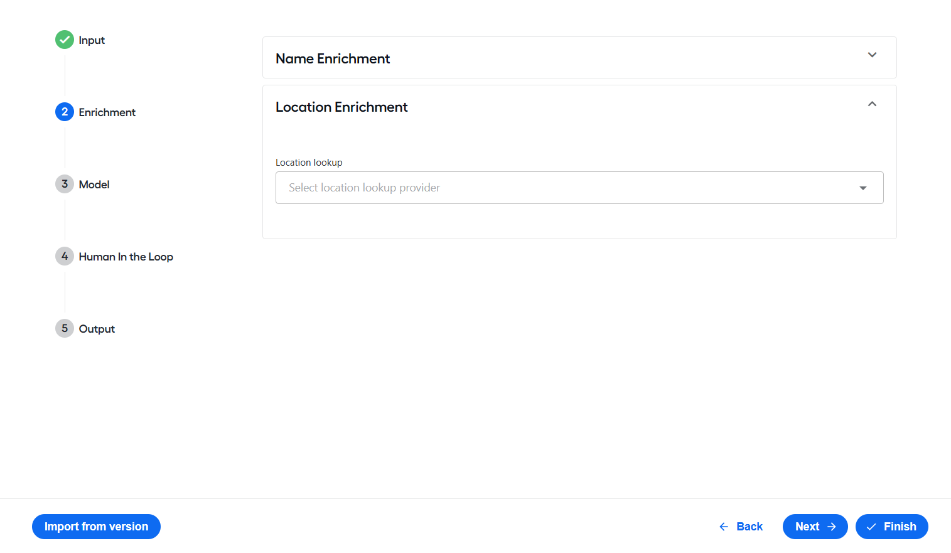Expand the Name Enrichment chevron
This screenshot has height=553, width=951.
872,55
